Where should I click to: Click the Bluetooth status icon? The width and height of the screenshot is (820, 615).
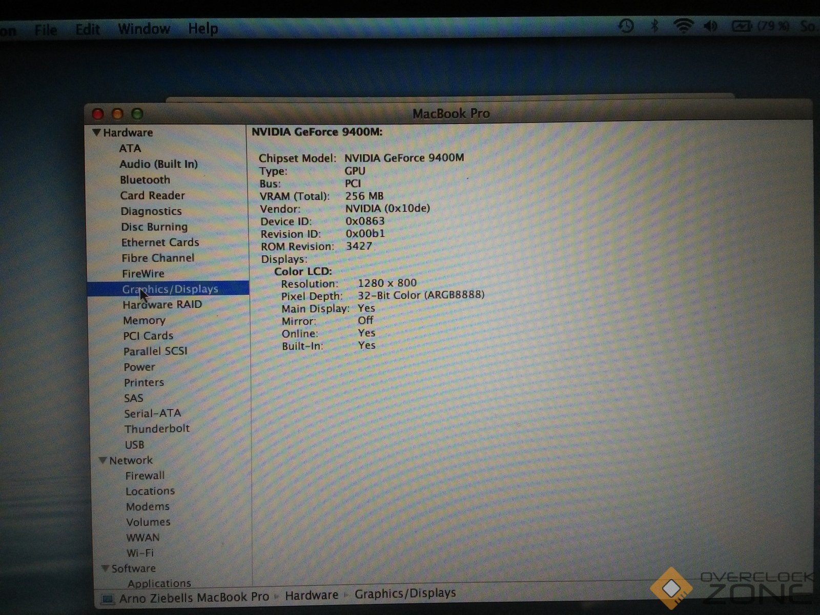coord(654,26)
